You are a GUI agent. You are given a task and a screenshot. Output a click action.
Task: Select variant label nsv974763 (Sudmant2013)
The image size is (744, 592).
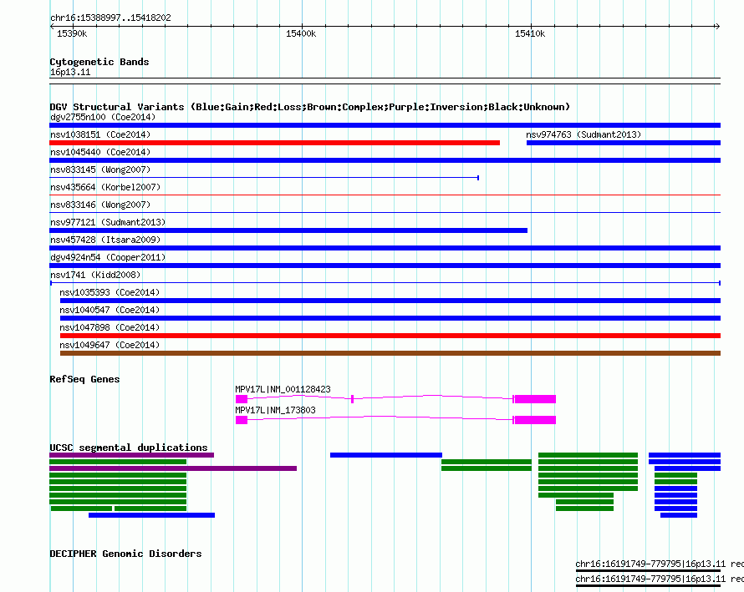click(x=583, y=134)
